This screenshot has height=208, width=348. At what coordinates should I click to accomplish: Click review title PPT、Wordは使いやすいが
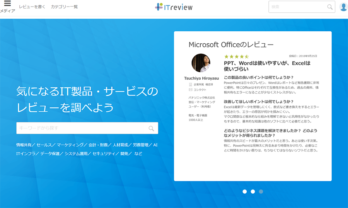coord(267,66)
